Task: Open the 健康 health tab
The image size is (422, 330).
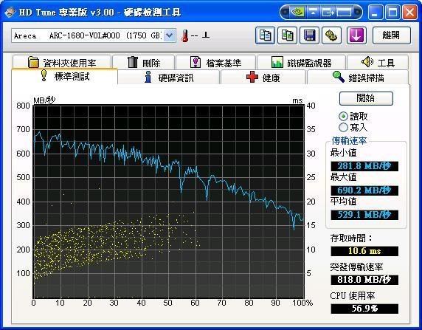Action: point(263,78)
